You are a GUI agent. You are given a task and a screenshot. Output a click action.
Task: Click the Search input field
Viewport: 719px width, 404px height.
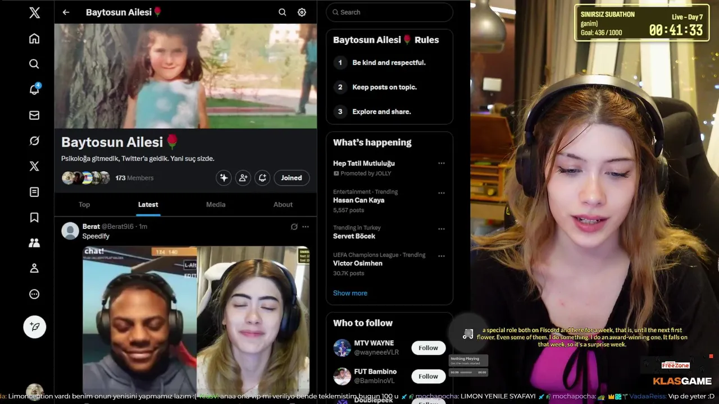(x=389, y=12)
